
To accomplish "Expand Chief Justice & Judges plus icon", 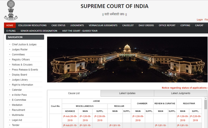I will tap(10, 44).
